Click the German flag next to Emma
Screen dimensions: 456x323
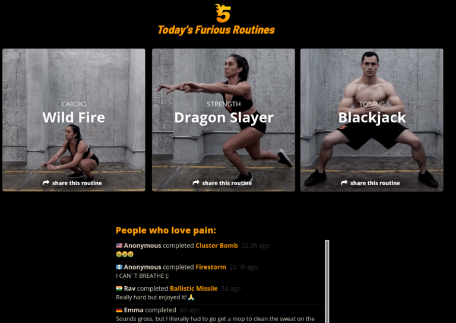(119, 310)
